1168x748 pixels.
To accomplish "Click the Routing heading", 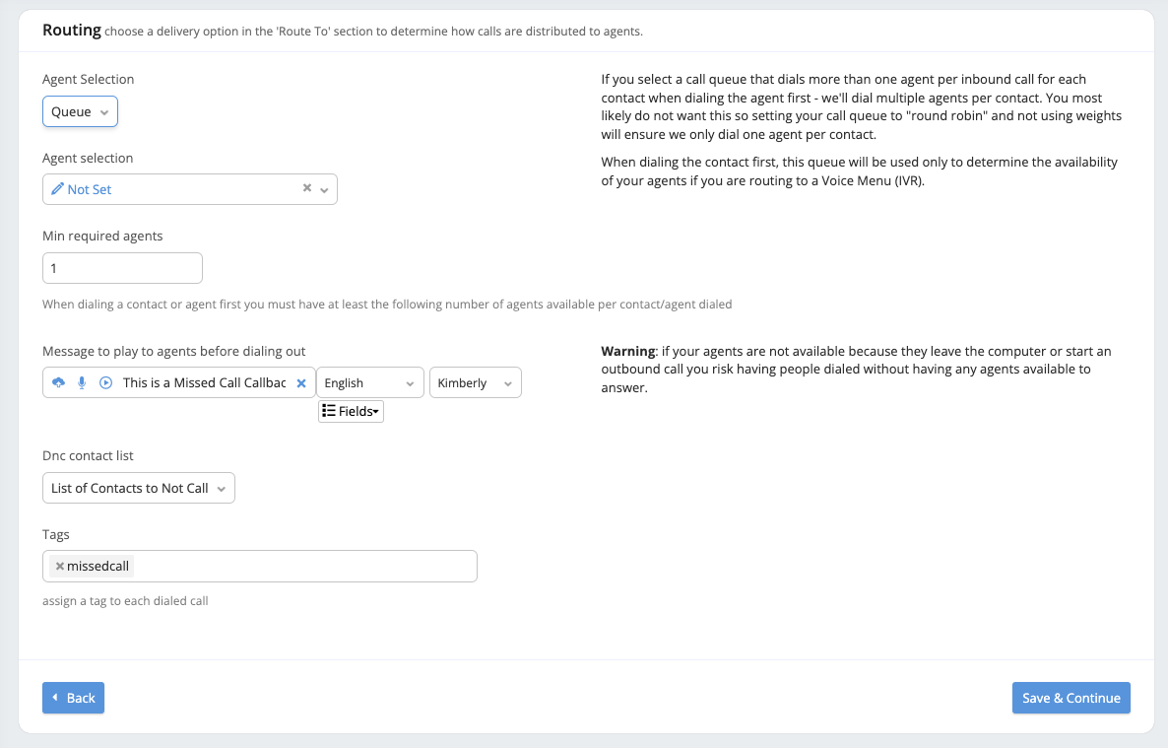I will [72, 31].
